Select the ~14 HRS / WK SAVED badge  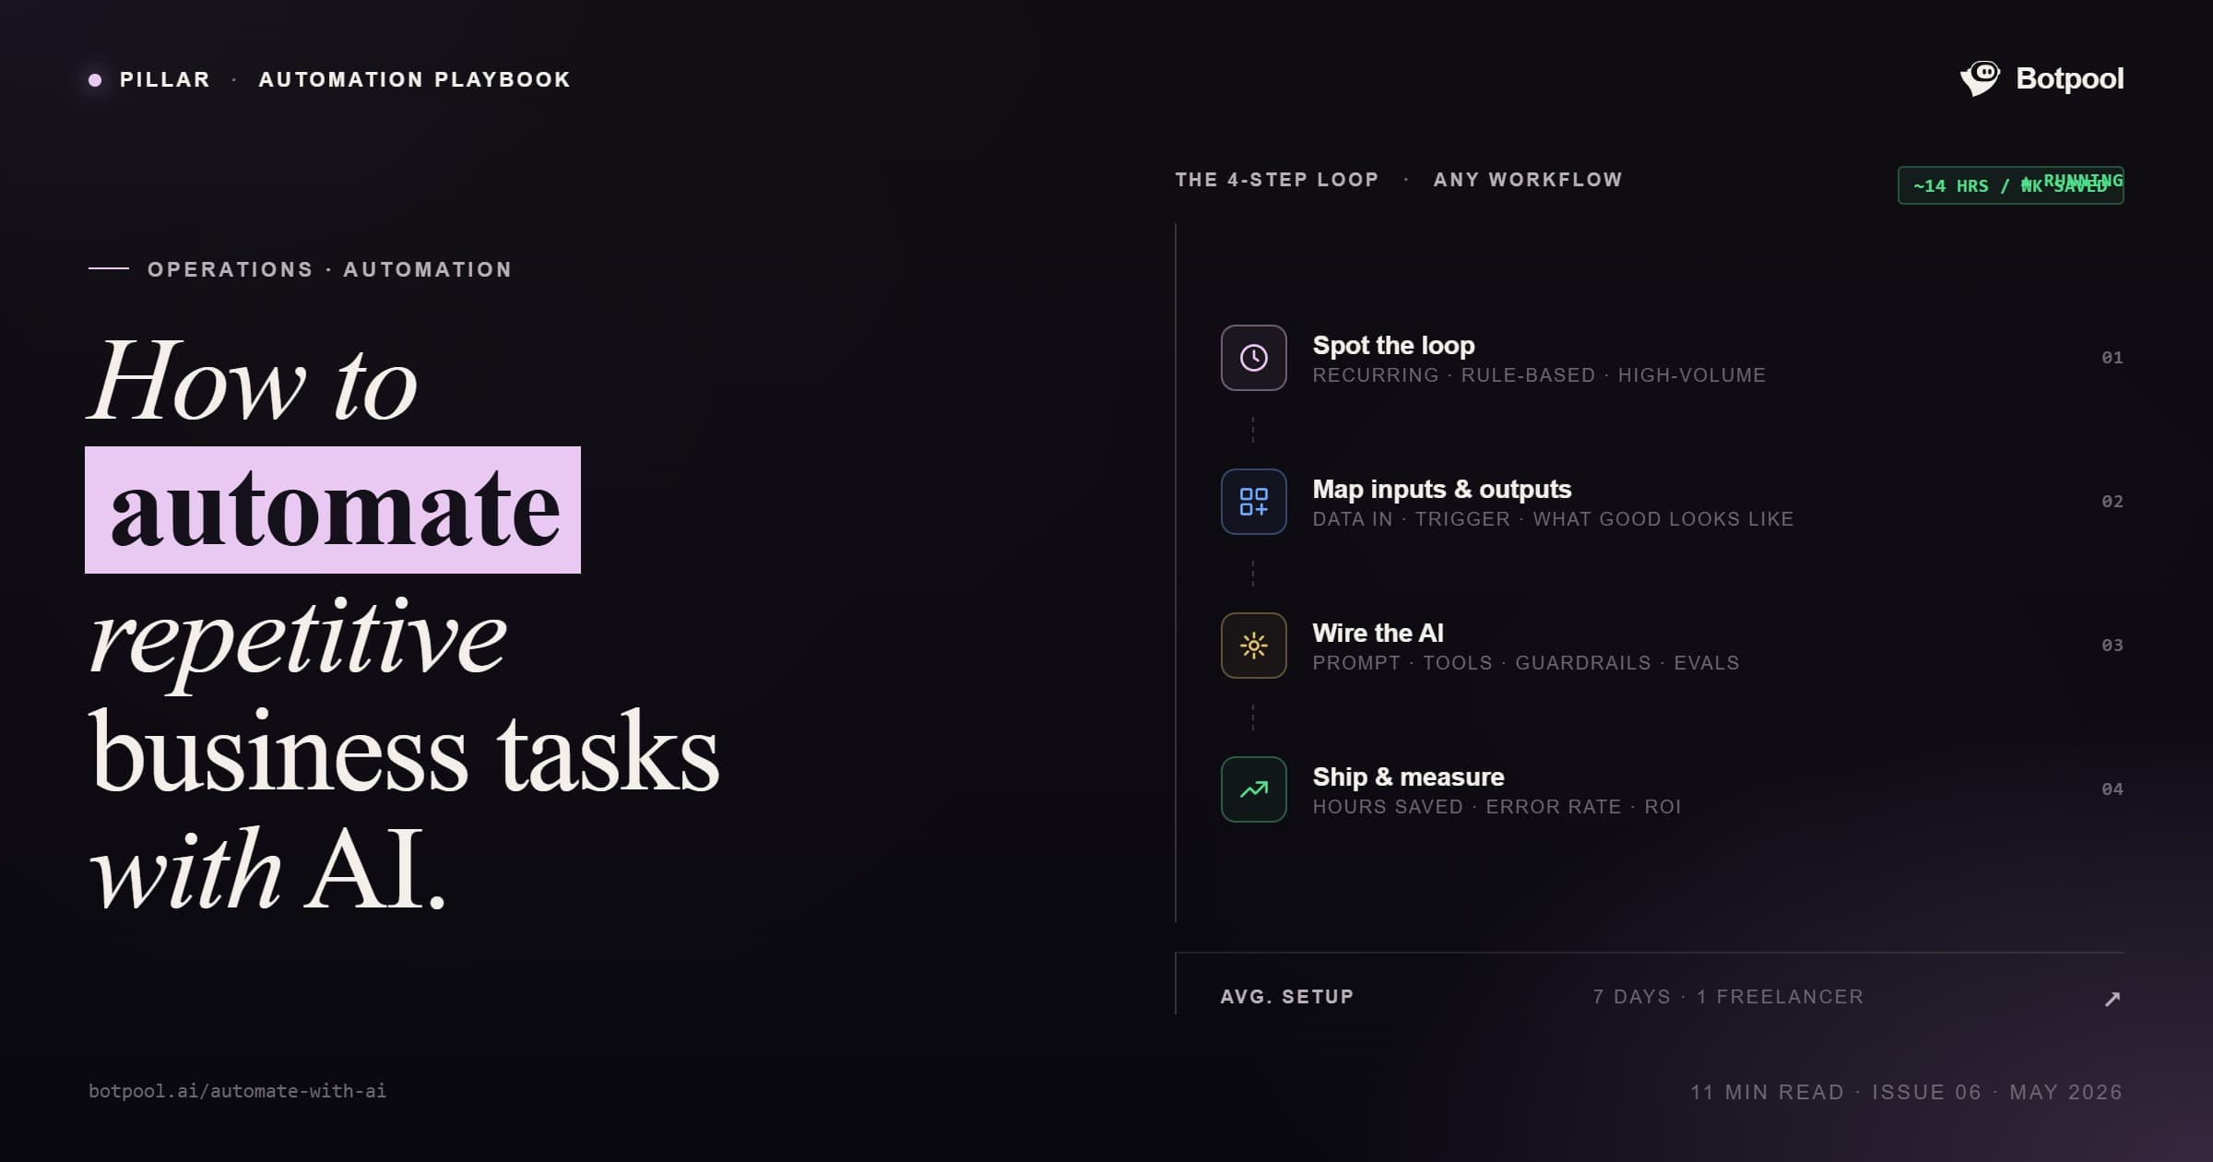(x=2010, y=185)
